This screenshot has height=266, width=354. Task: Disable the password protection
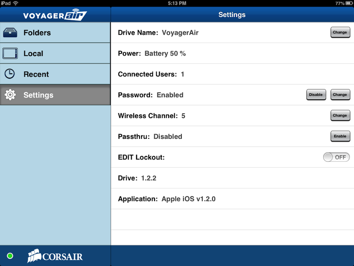316,95
